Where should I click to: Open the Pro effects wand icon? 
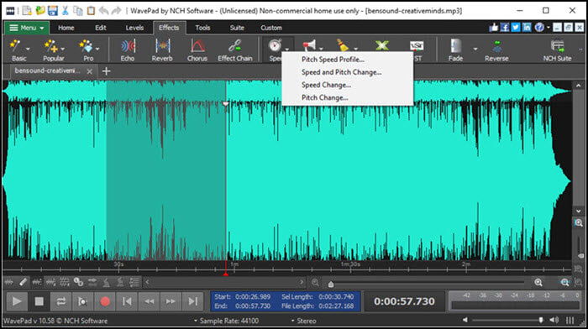pyautogui.click(x=86, y=46)
